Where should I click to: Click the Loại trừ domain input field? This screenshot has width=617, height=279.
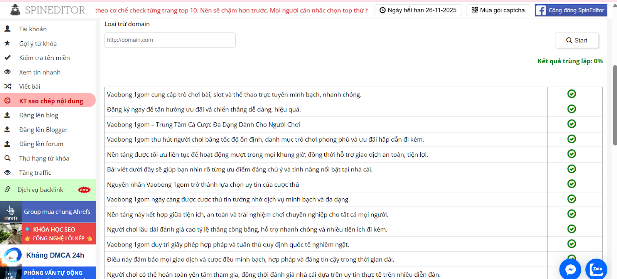[x=170, y=40]
